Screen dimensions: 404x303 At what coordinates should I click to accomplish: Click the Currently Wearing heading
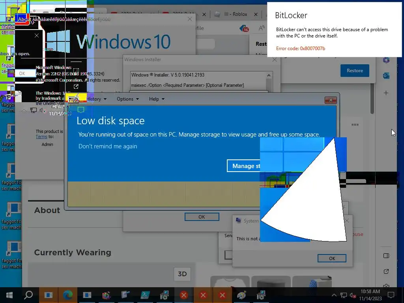73,252
